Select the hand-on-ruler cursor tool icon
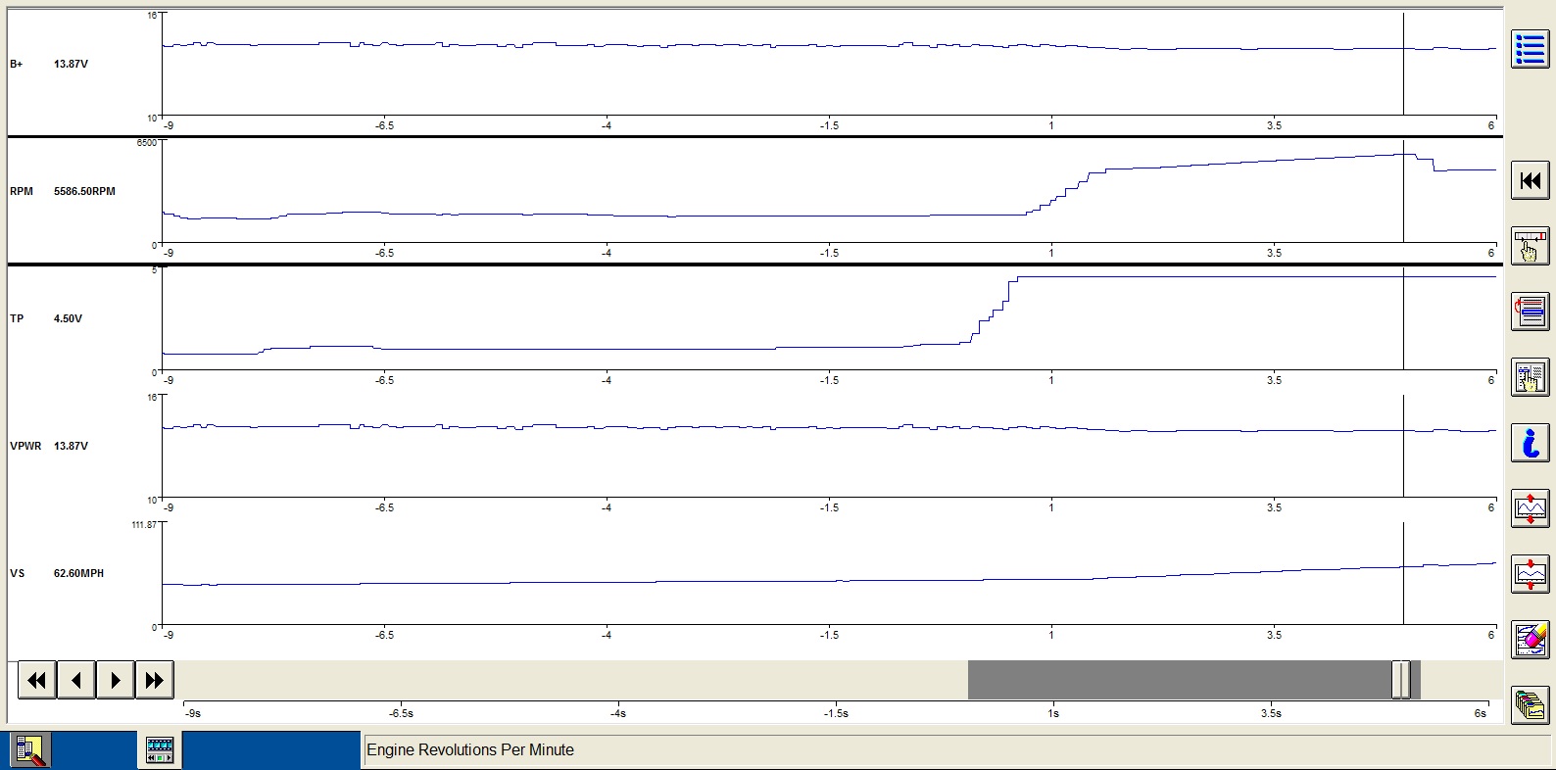Screen dimensions: 1556x770 (1530, 247)
